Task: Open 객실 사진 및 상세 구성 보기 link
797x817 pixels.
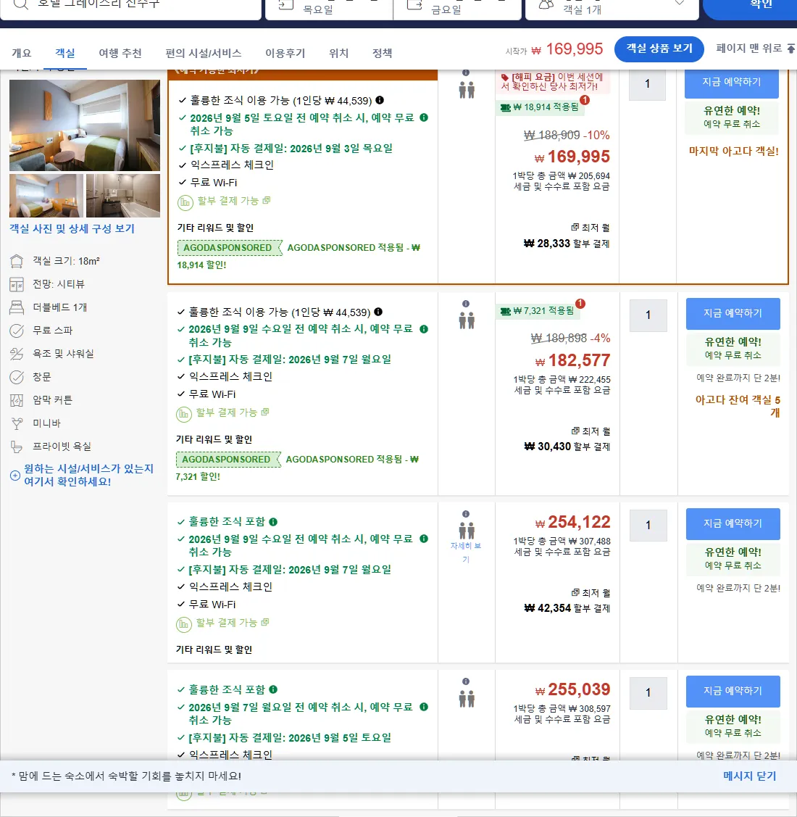Action: [x=72, y=229]
